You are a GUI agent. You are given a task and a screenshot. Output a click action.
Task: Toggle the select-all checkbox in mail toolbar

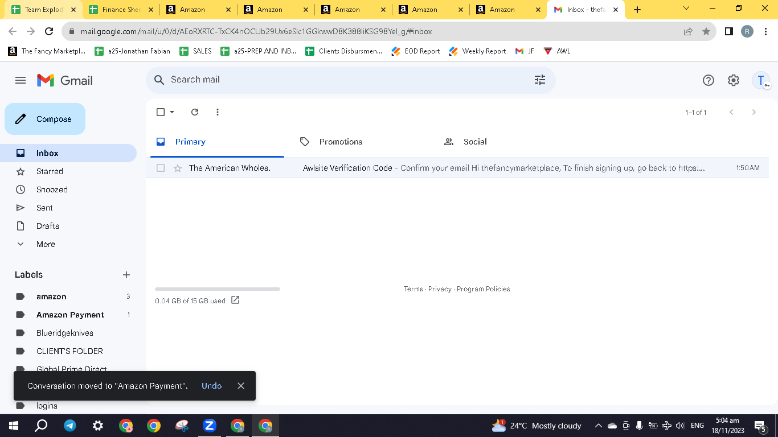[161, 112]
